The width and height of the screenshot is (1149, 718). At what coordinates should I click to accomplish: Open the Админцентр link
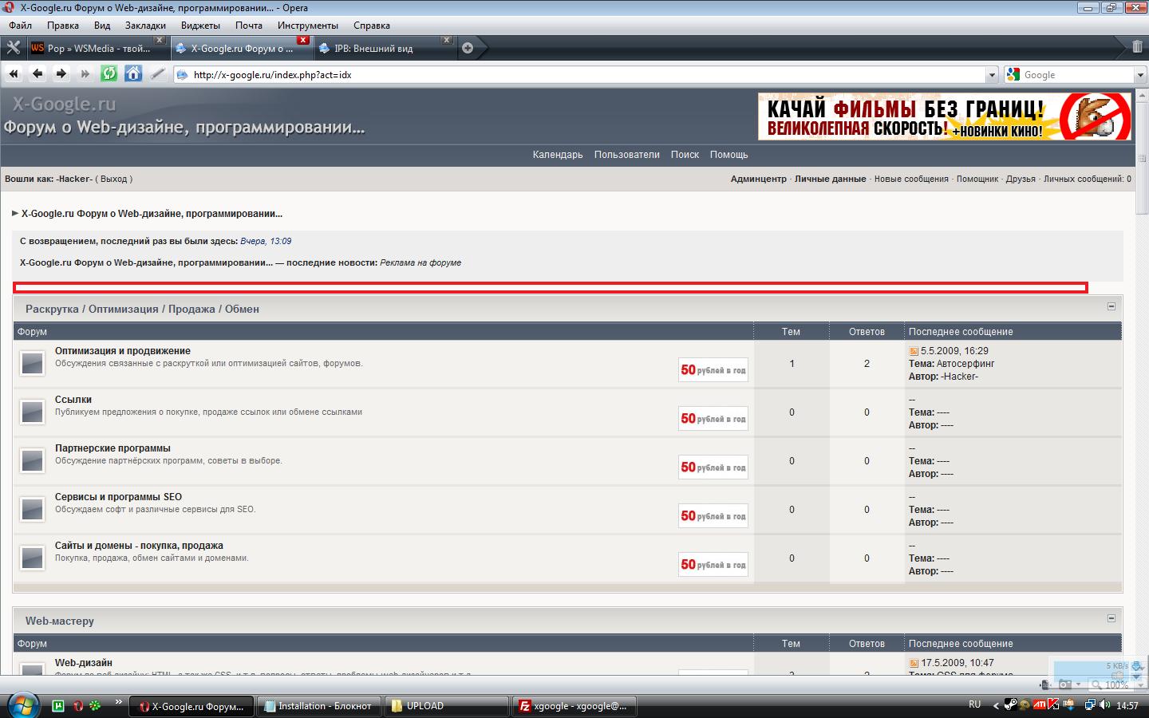759,179
